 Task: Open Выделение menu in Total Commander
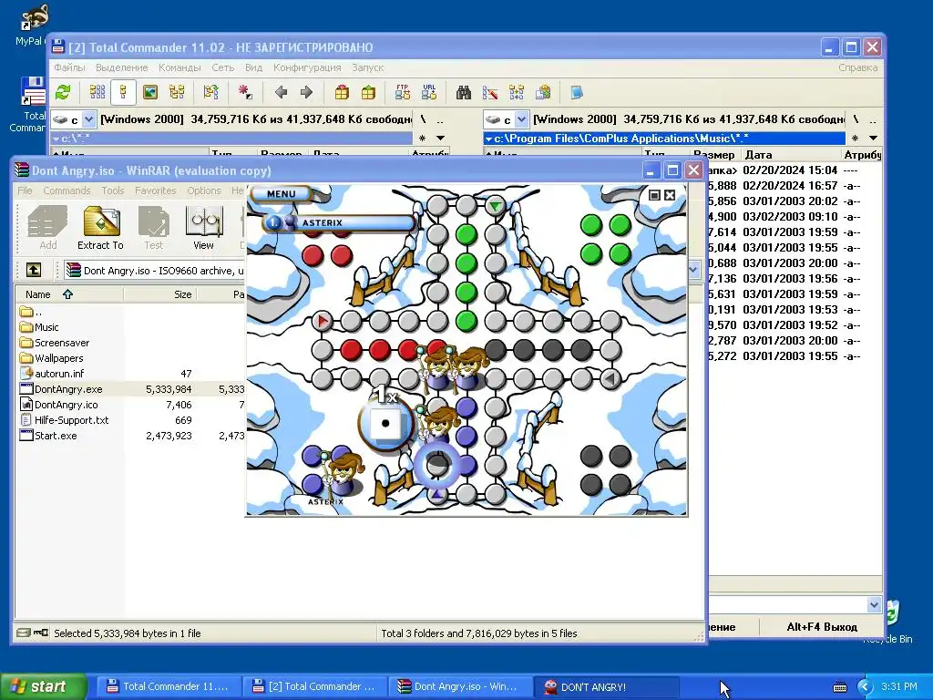[x=121, y=67]
